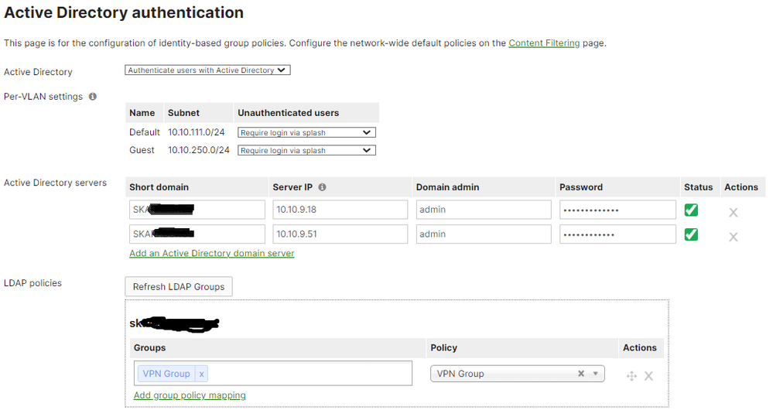This screenshot has width=773, height=417.
Task: Remove the VPN Group policy mapping row
Action: click(x=649, y=376)
